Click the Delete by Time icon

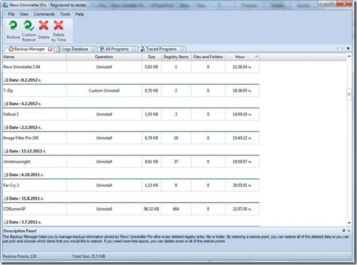58,26
